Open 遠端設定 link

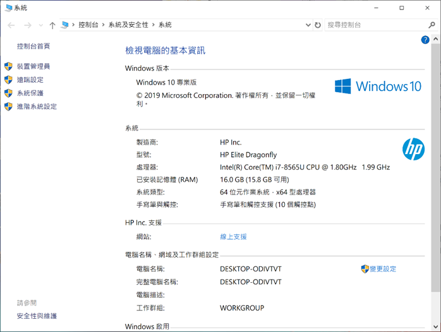30,80
